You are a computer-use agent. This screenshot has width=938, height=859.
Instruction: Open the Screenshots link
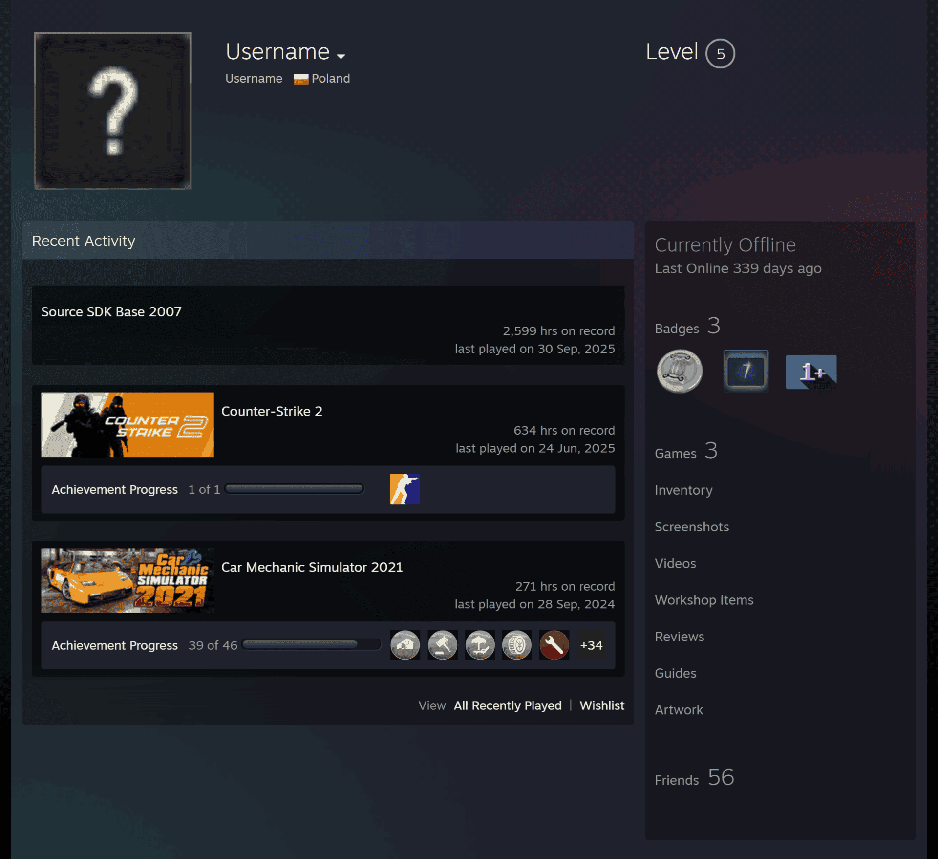click(x=692, y=527)
